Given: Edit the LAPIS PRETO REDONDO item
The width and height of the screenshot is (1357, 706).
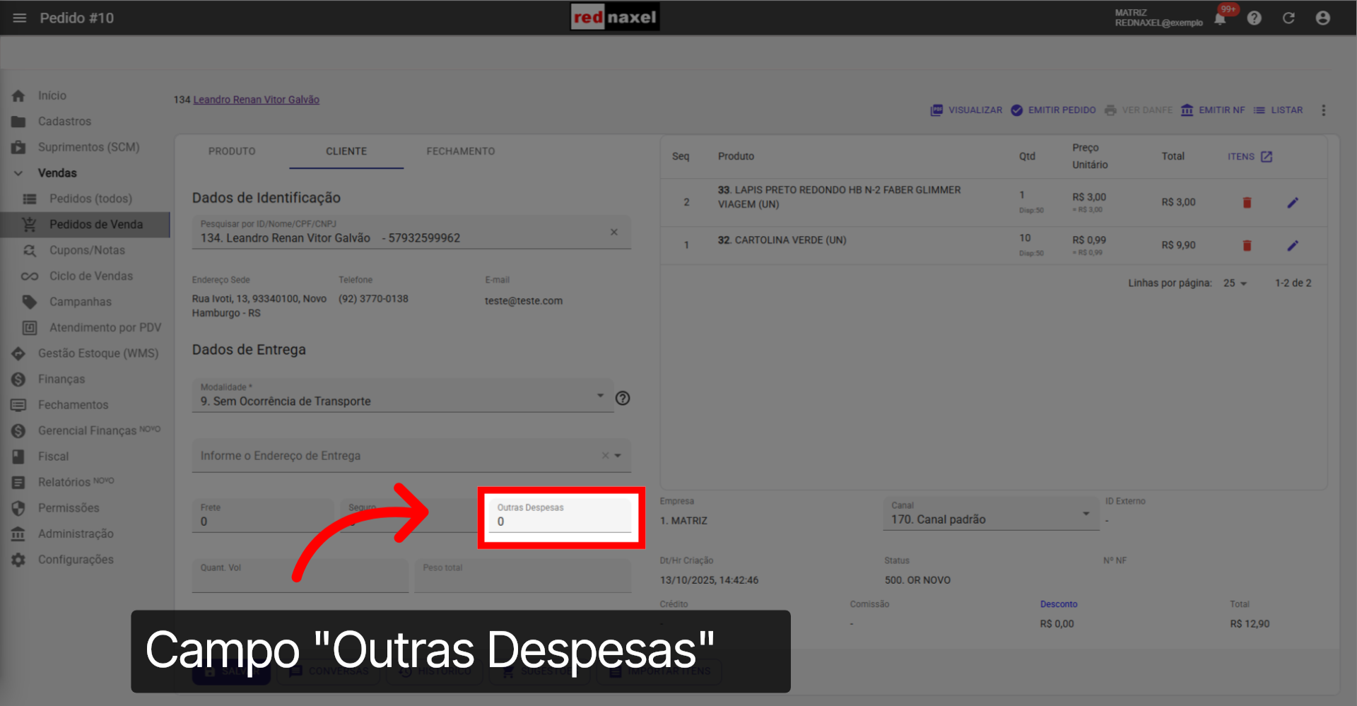Looking at the screenshot, I should click(1293, 203).
